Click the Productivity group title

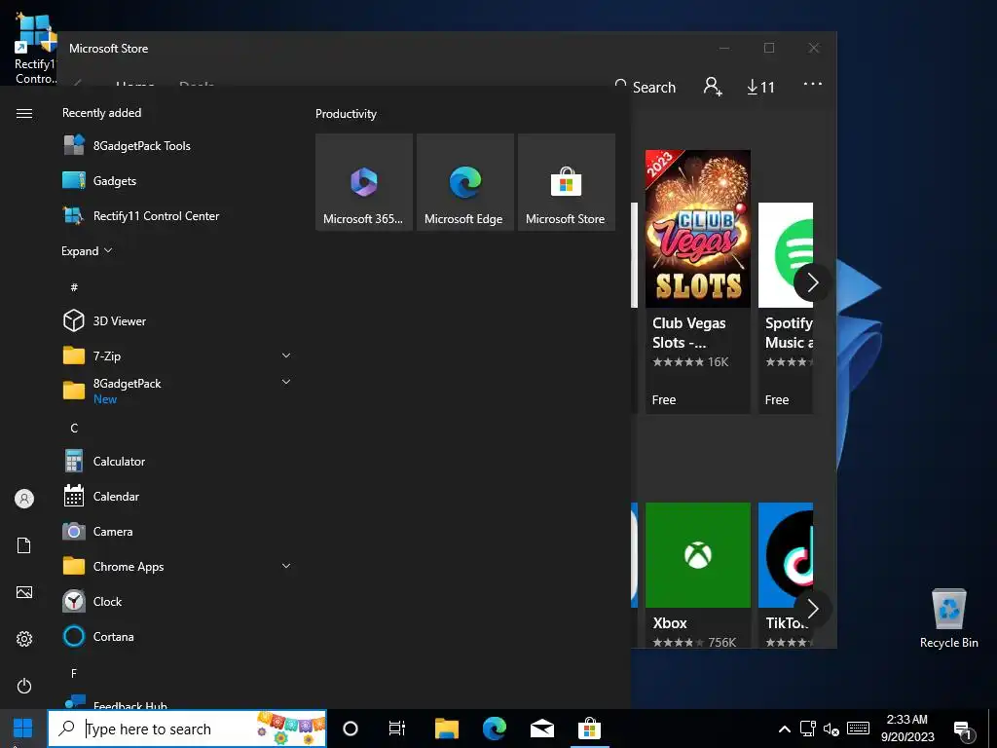[x=346, y=114]
